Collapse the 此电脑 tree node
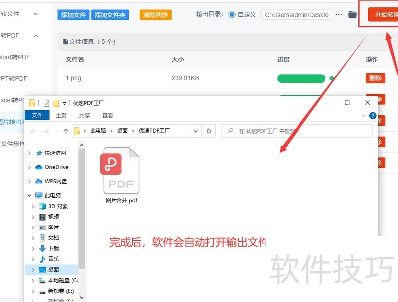Screen dimensions: 398x302 pyautogui.click(x=29, y=195)
